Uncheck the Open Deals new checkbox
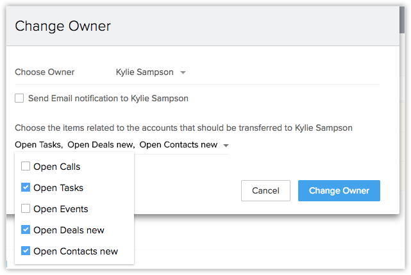Viewport: 411px width, 275px height. [26, 229]
